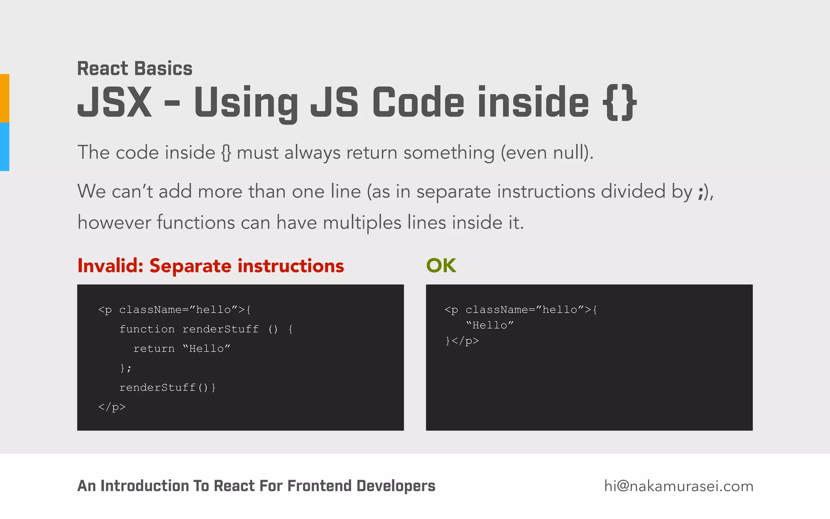
Task: Click the 'React Basics' section heading
Action: [135, 68]
